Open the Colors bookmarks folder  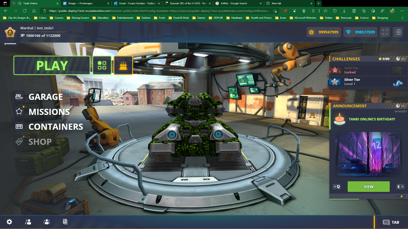[40, 18]
